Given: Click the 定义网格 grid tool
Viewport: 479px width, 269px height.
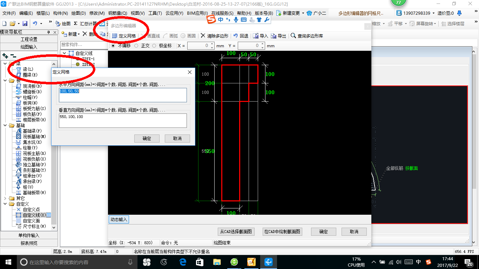Looking at the screenshot, I should 124,36.
